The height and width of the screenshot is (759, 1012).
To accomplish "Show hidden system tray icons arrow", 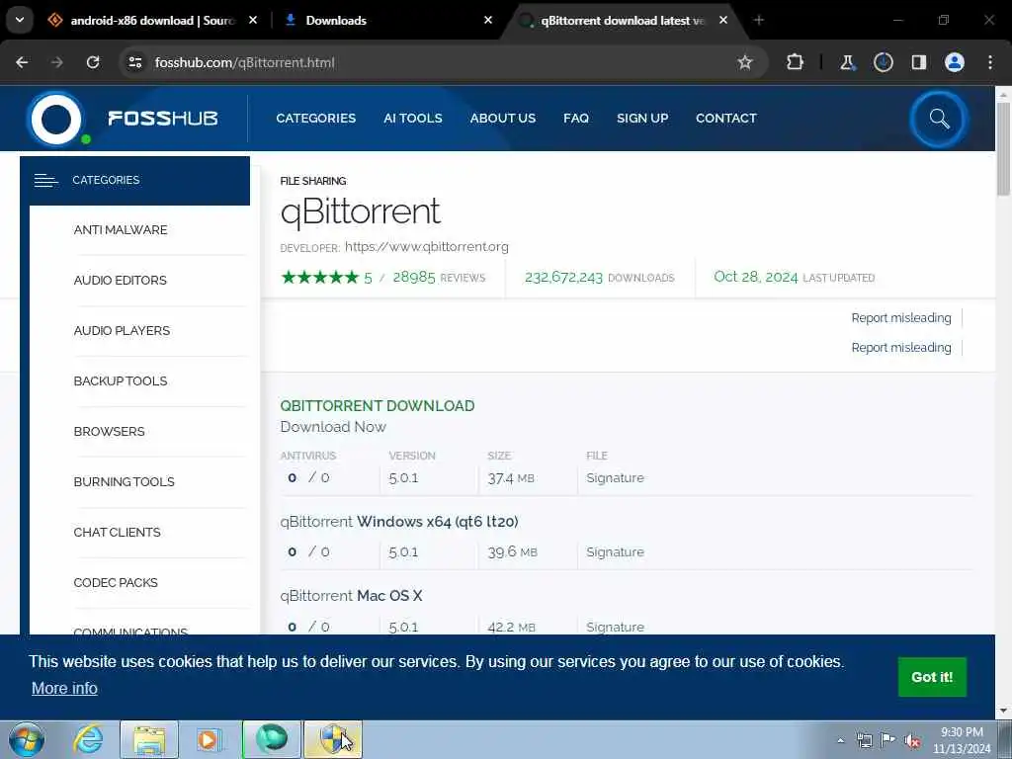I will point(840,740).
